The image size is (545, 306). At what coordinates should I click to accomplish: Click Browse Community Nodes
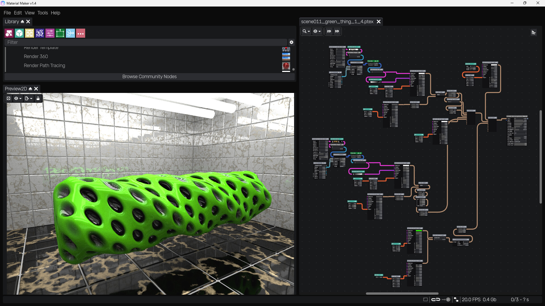point(149,76)
